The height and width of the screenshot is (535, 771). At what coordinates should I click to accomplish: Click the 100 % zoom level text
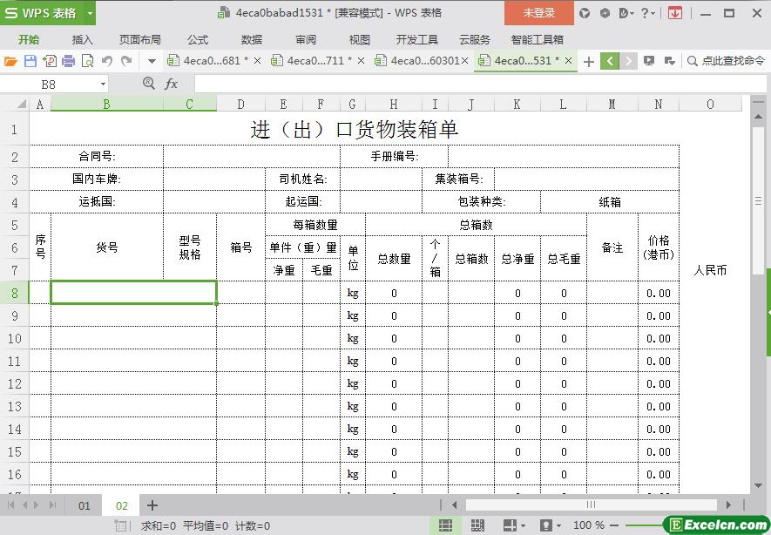[588, 525]
